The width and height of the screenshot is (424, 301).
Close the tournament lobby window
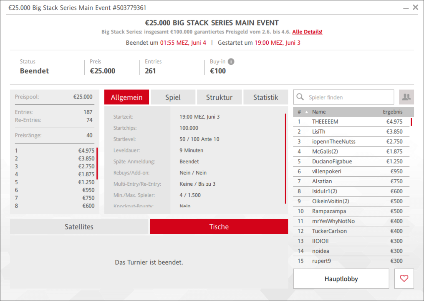[x=415, y=7]
